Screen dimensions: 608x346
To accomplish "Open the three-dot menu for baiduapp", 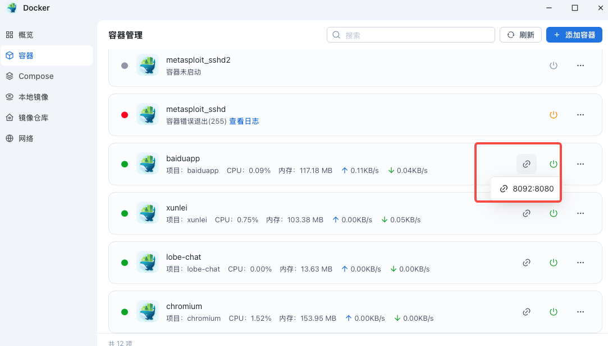I will (580, 164).
